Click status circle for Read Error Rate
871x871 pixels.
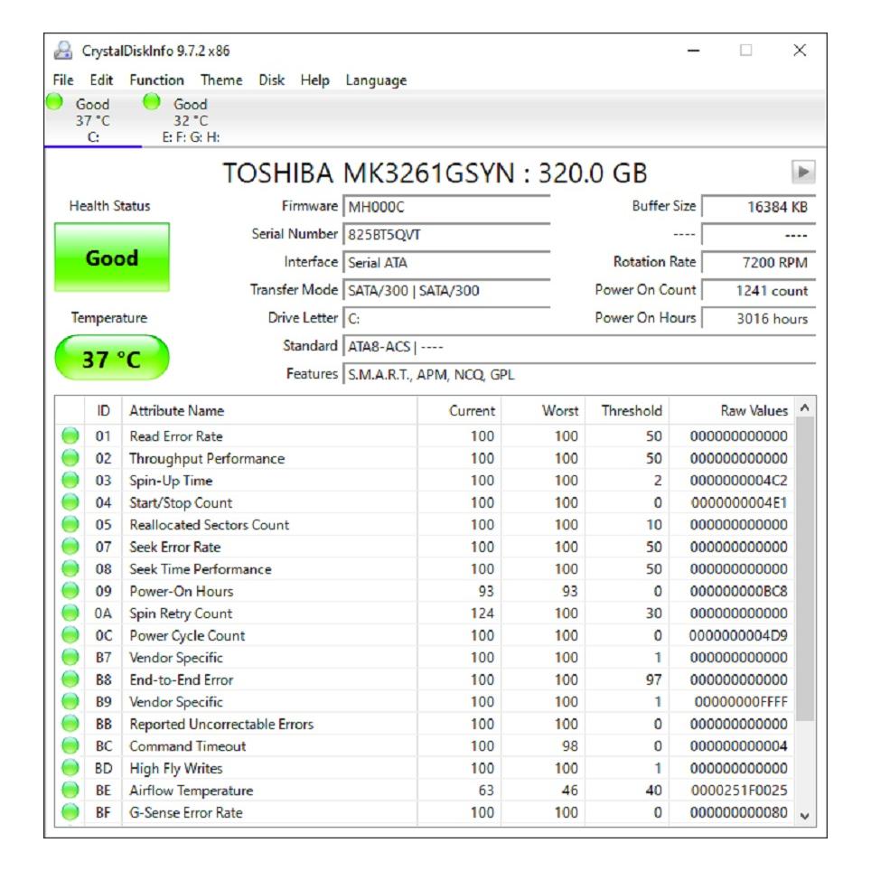click(x=70, y=436)
